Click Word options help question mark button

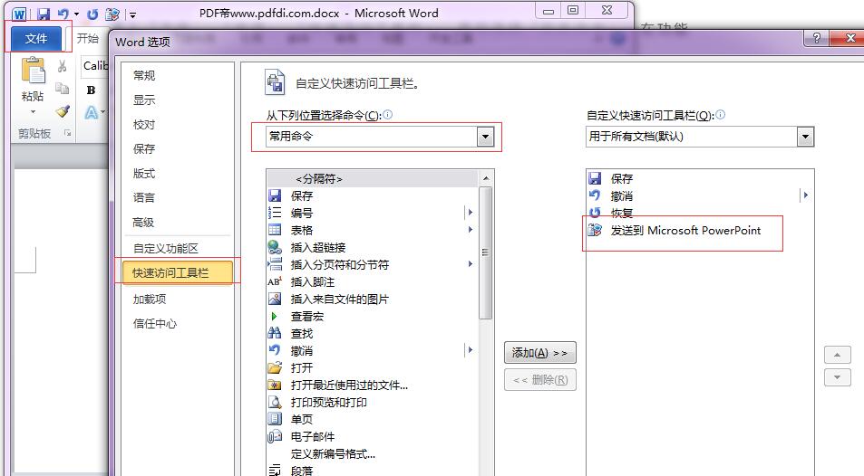(x=817, y=38)
